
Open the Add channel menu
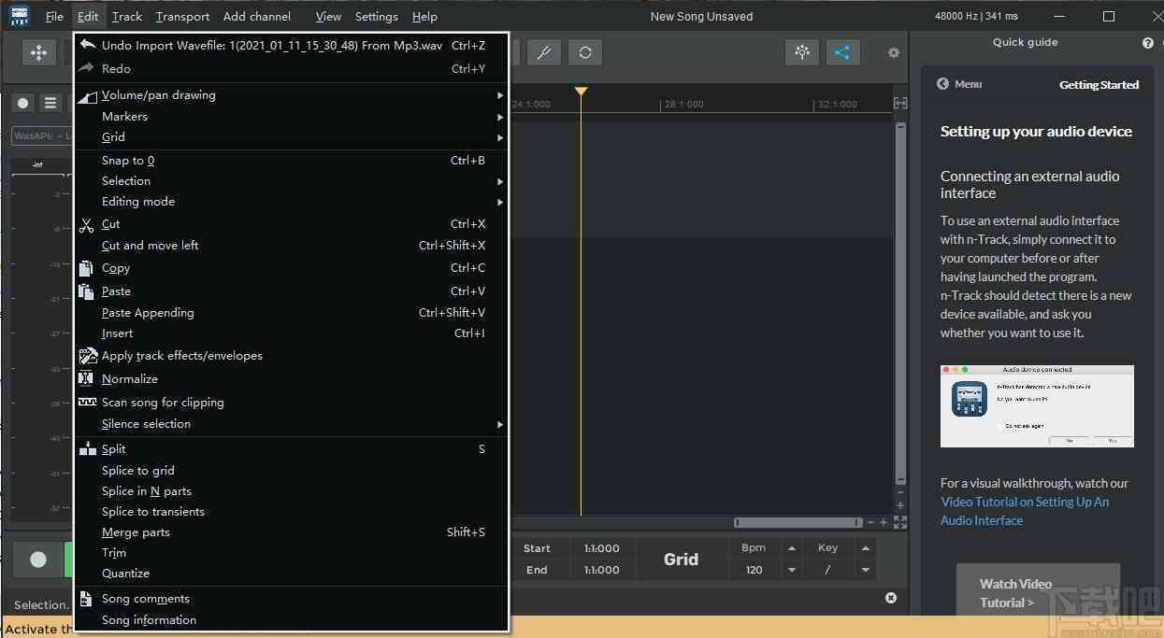tap(257, 17)
